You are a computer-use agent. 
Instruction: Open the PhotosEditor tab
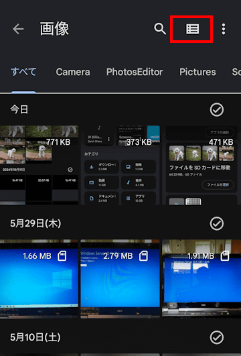point(135,72)
